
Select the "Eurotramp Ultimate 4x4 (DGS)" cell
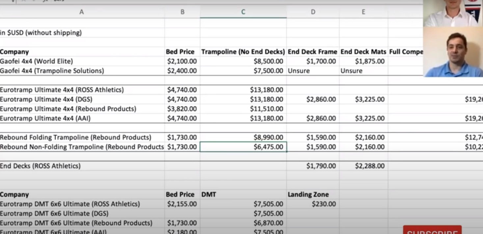pos(82,99)
